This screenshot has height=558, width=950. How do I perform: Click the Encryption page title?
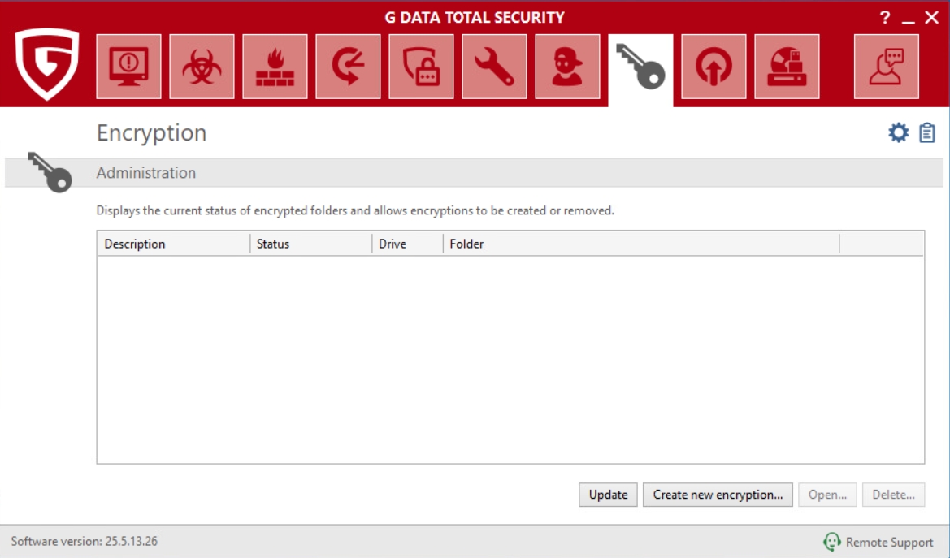click(x=151, y=132)
